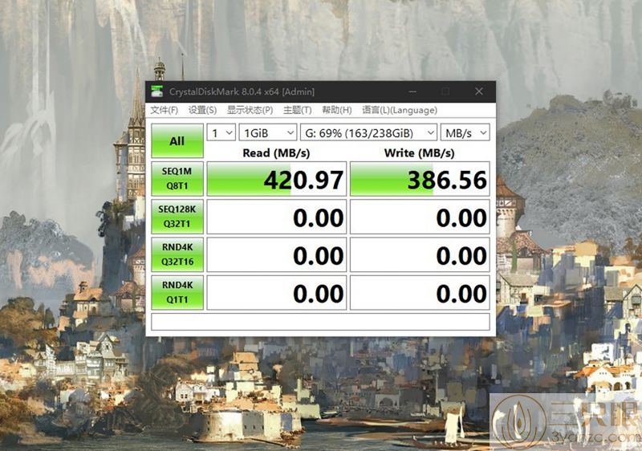
Task: Click the Read (MB/s) column header
Action: pos(276,152)
